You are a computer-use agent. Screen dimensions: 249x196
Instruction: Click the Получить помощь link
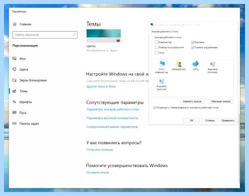coord(100,149)
